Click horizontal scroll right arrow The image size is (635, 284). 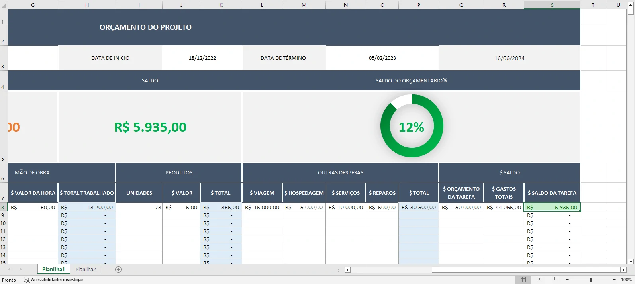click(x=624, y=270)
